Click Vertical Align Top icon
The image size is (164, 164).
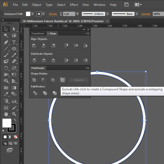coord(66,45)
